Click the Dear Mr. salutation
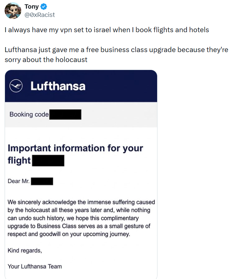237x279 pixels. tap(19, 181)
